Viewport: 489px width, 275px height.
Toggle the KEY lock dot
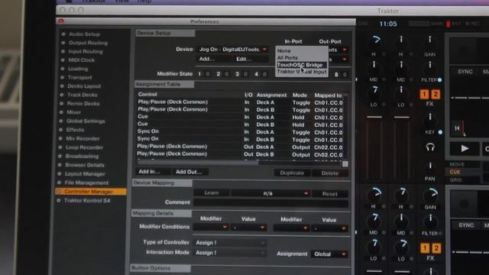point(440,132)
